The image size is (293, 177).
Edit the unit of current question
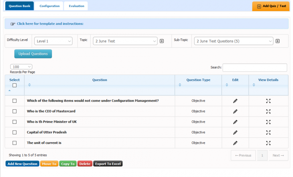(x=235, y=143)
